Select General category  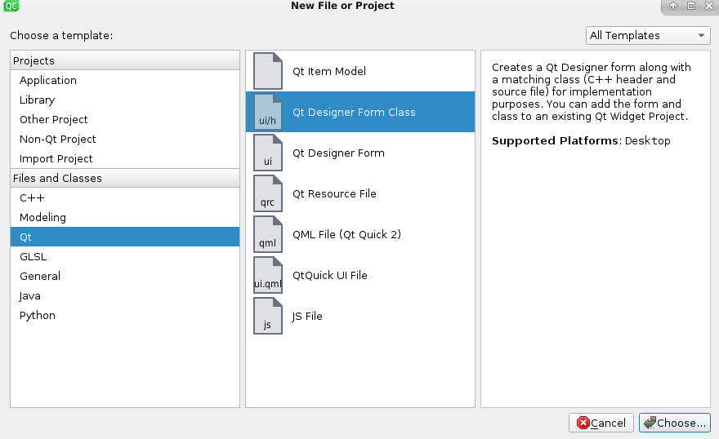pos(125,276)
